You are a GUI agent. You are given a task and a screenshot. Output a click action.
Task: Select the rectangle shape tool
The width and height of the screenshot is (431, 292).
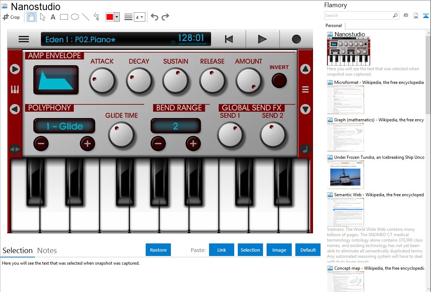(64, 17)
